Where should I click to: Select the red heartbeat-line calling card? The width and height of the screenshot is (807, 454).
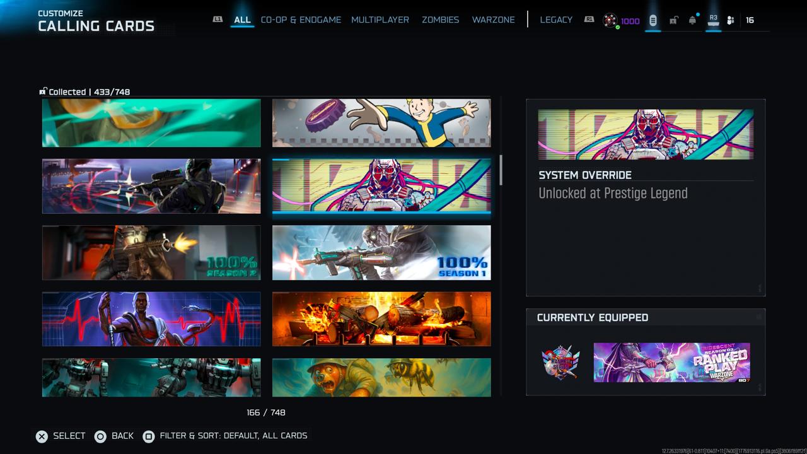point(151,318)
